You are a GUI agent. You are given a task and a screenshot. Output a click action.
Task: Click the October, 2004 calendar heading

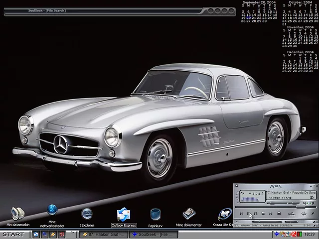coord(300,2)
